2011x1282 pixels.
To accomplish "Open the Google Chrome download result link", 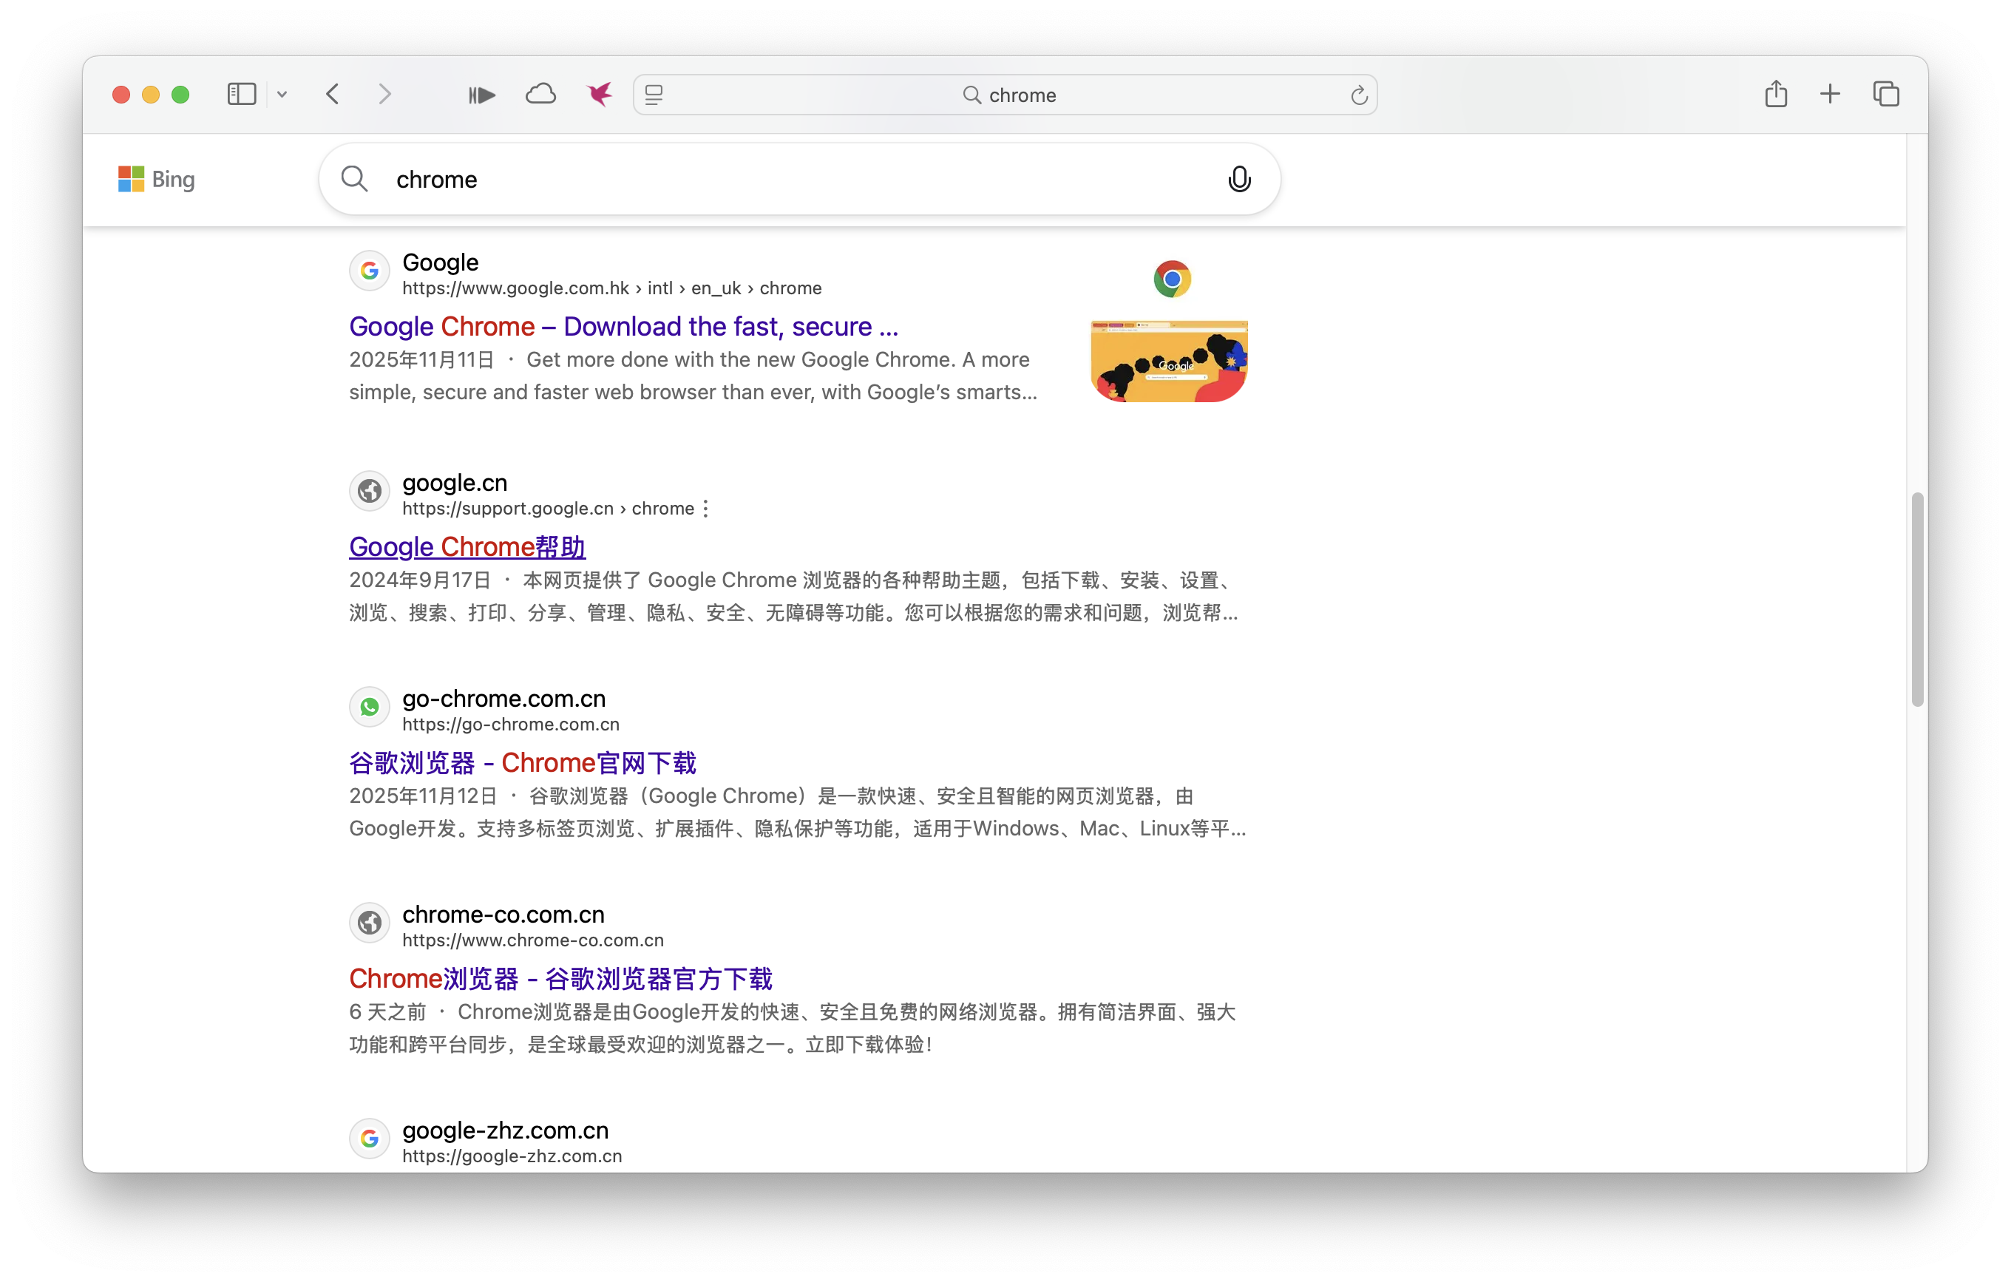I will pos(623,326).
